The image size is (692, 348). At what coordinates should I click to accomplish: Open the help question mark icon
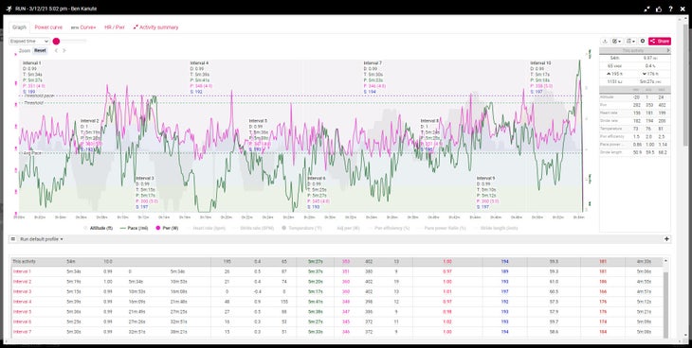(x=670, y=9)
